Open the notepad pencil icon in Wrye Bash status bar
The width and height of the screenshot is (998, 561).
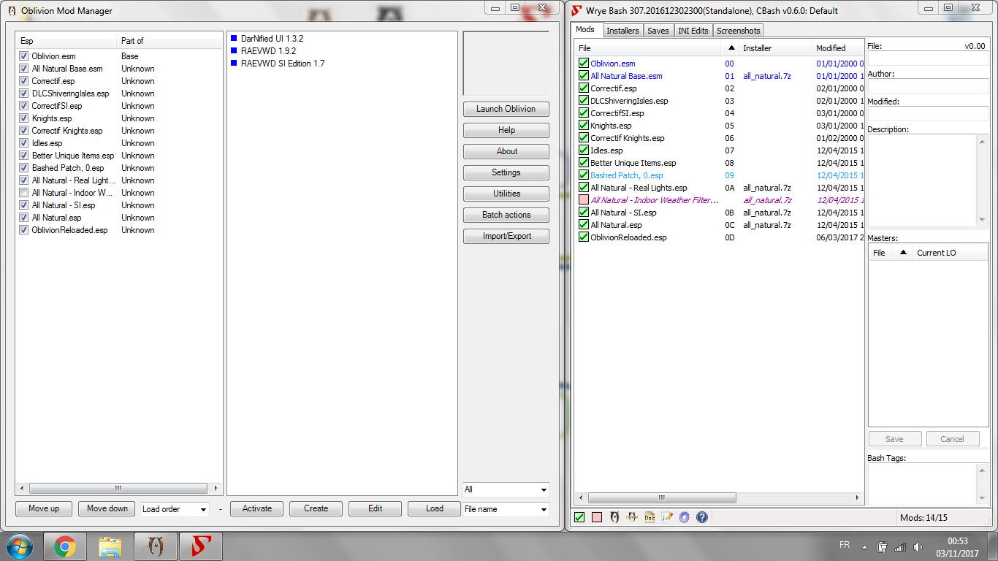point(666,517)
